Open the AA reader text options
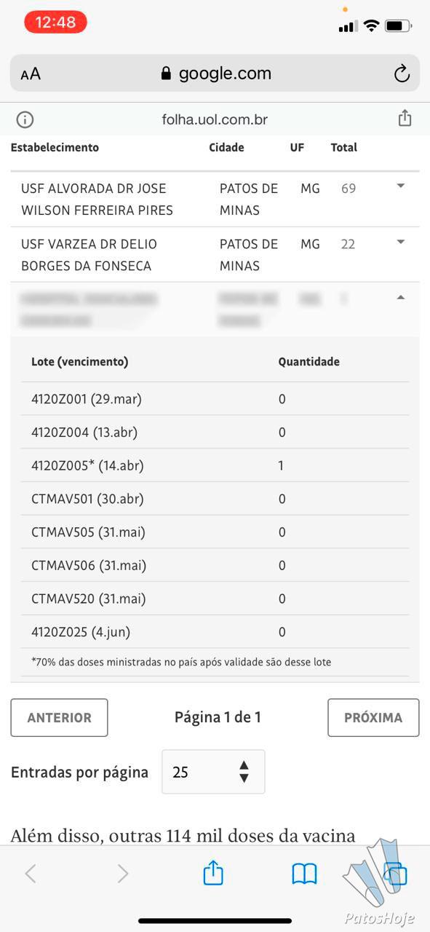The height and width of the screenshot is (932, 430). [31, 74]
